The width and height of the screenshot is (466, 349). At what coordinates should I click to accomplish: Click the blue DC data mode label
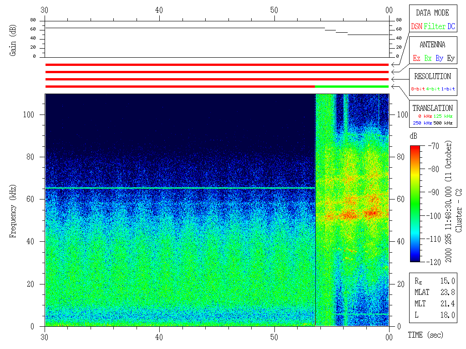(x=451, y=26)
